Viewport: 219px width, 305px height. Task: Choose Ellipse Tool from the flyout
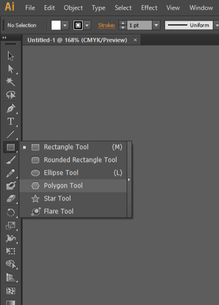73,173
